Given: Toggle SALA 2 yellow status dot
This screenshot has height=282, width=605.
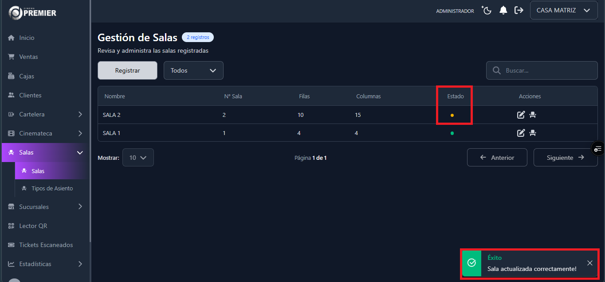Looking at the screenshot, I should [x=452, y=115].
